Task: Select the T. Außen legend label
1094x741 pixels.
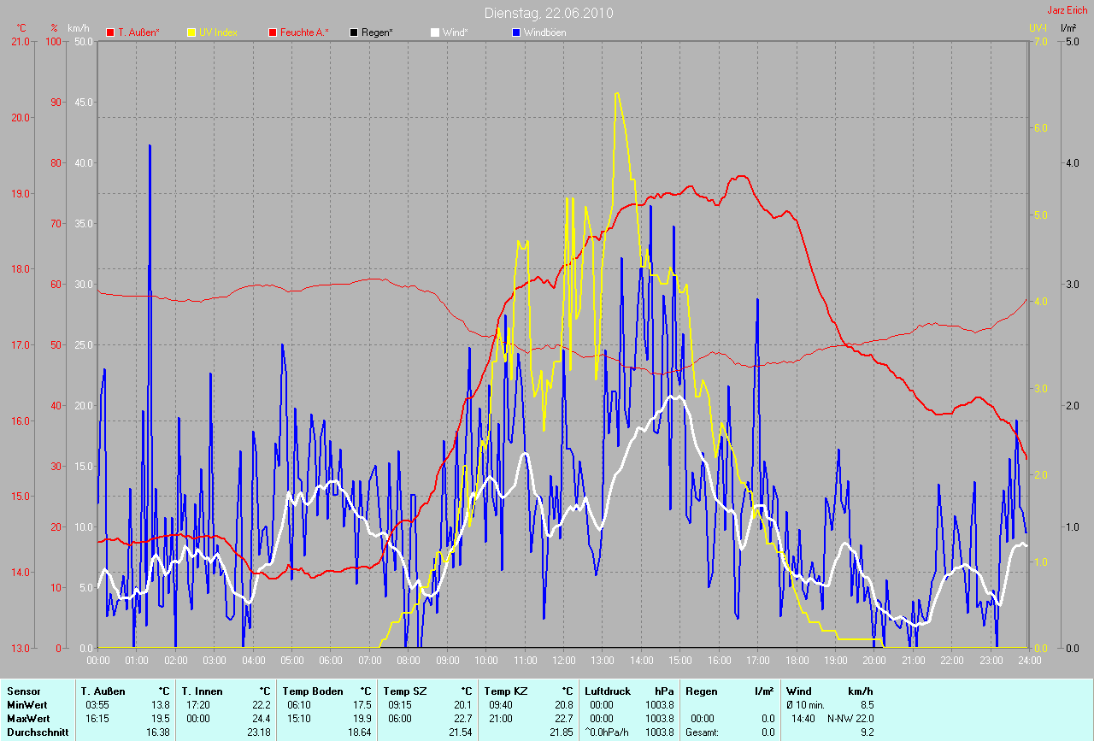Action: (138, 32)
